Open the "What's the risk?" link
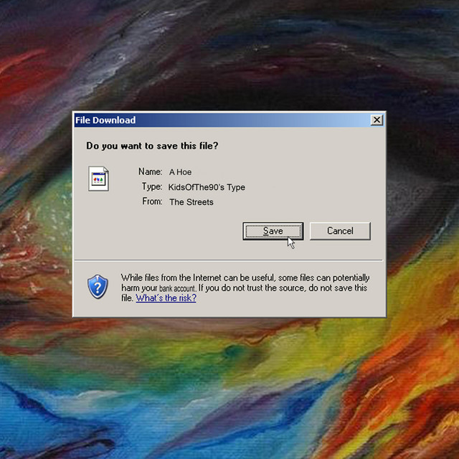The height and width of the screenshot is (459, 459). [x=166, y=298]
